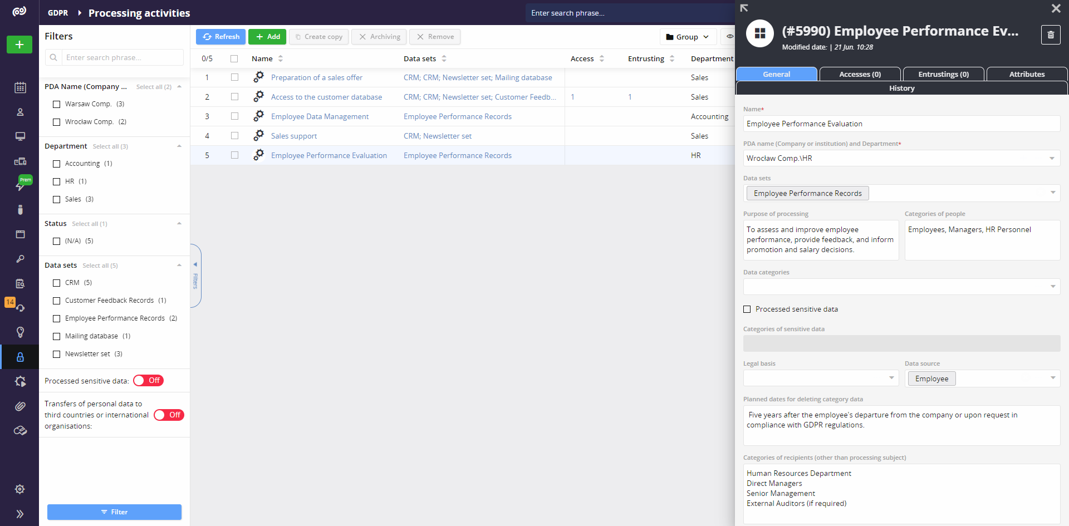Toggle Transfers to third countries switch

coord(169,415)
